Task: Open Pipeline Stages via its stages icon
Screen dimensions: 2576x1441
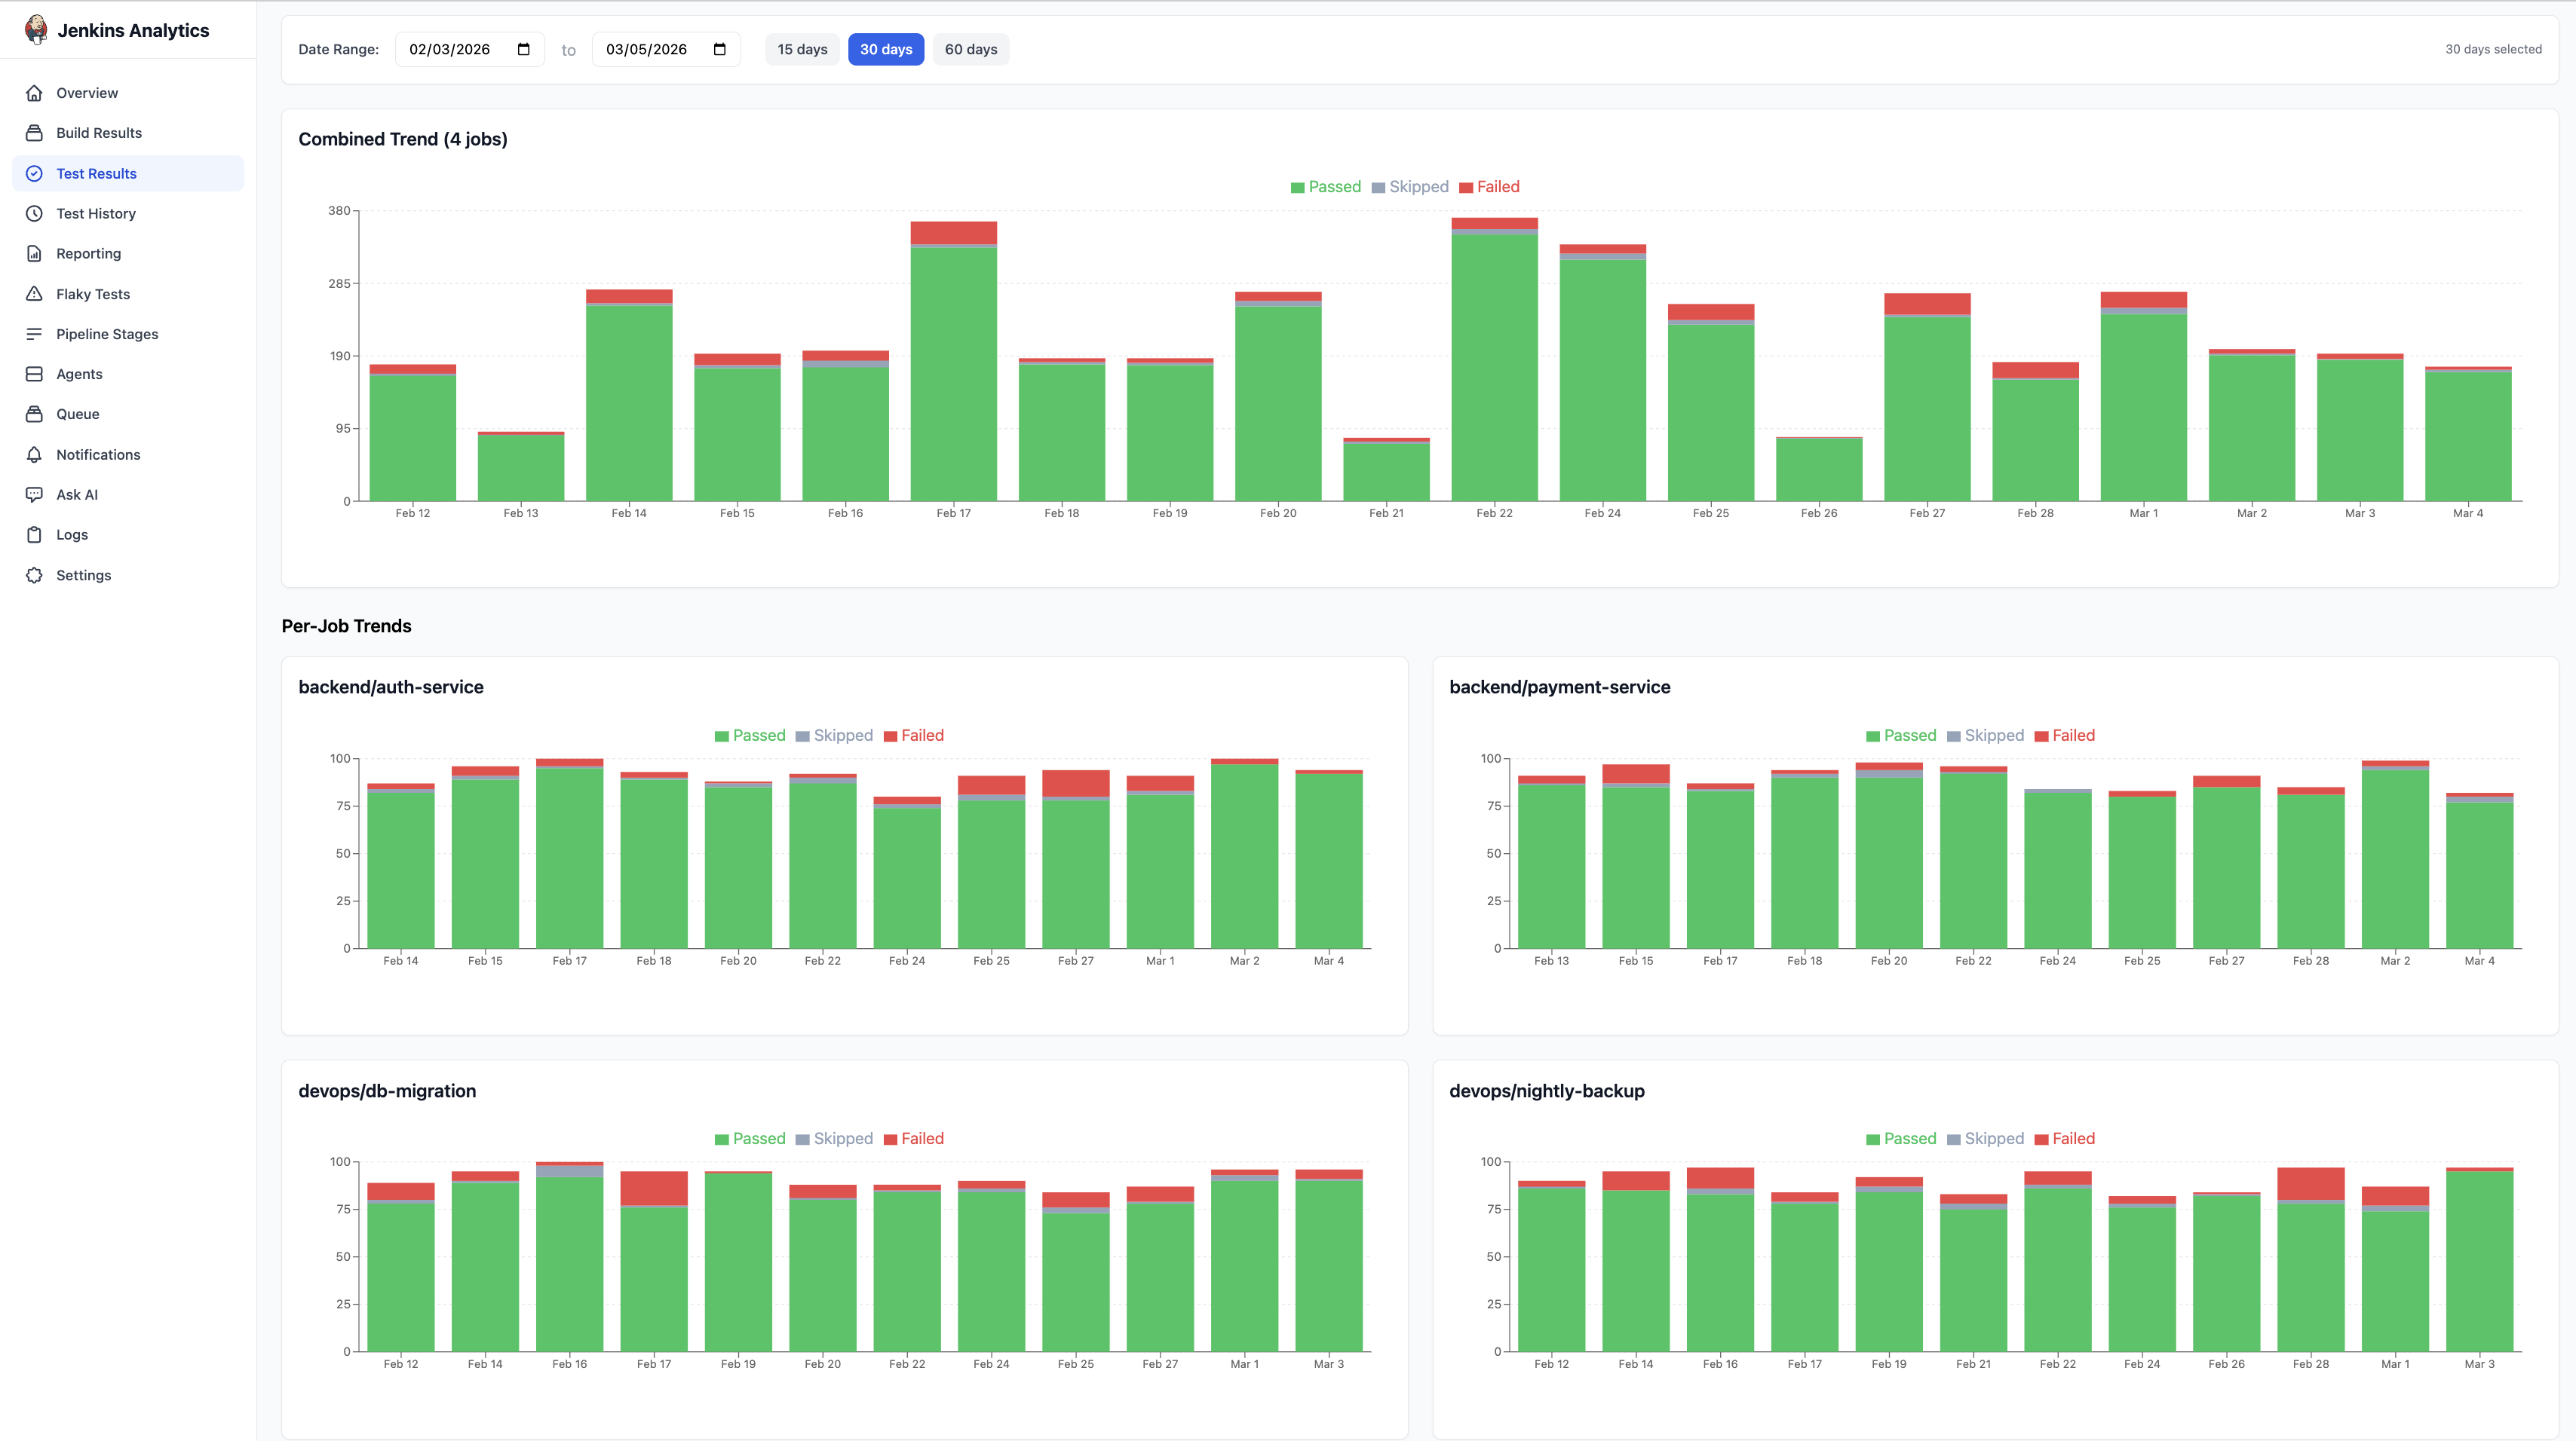Action: 35,334
